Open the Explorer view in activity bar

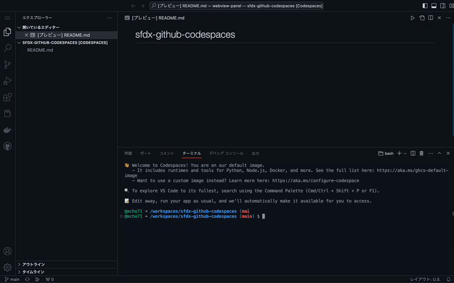coord(7,32)
